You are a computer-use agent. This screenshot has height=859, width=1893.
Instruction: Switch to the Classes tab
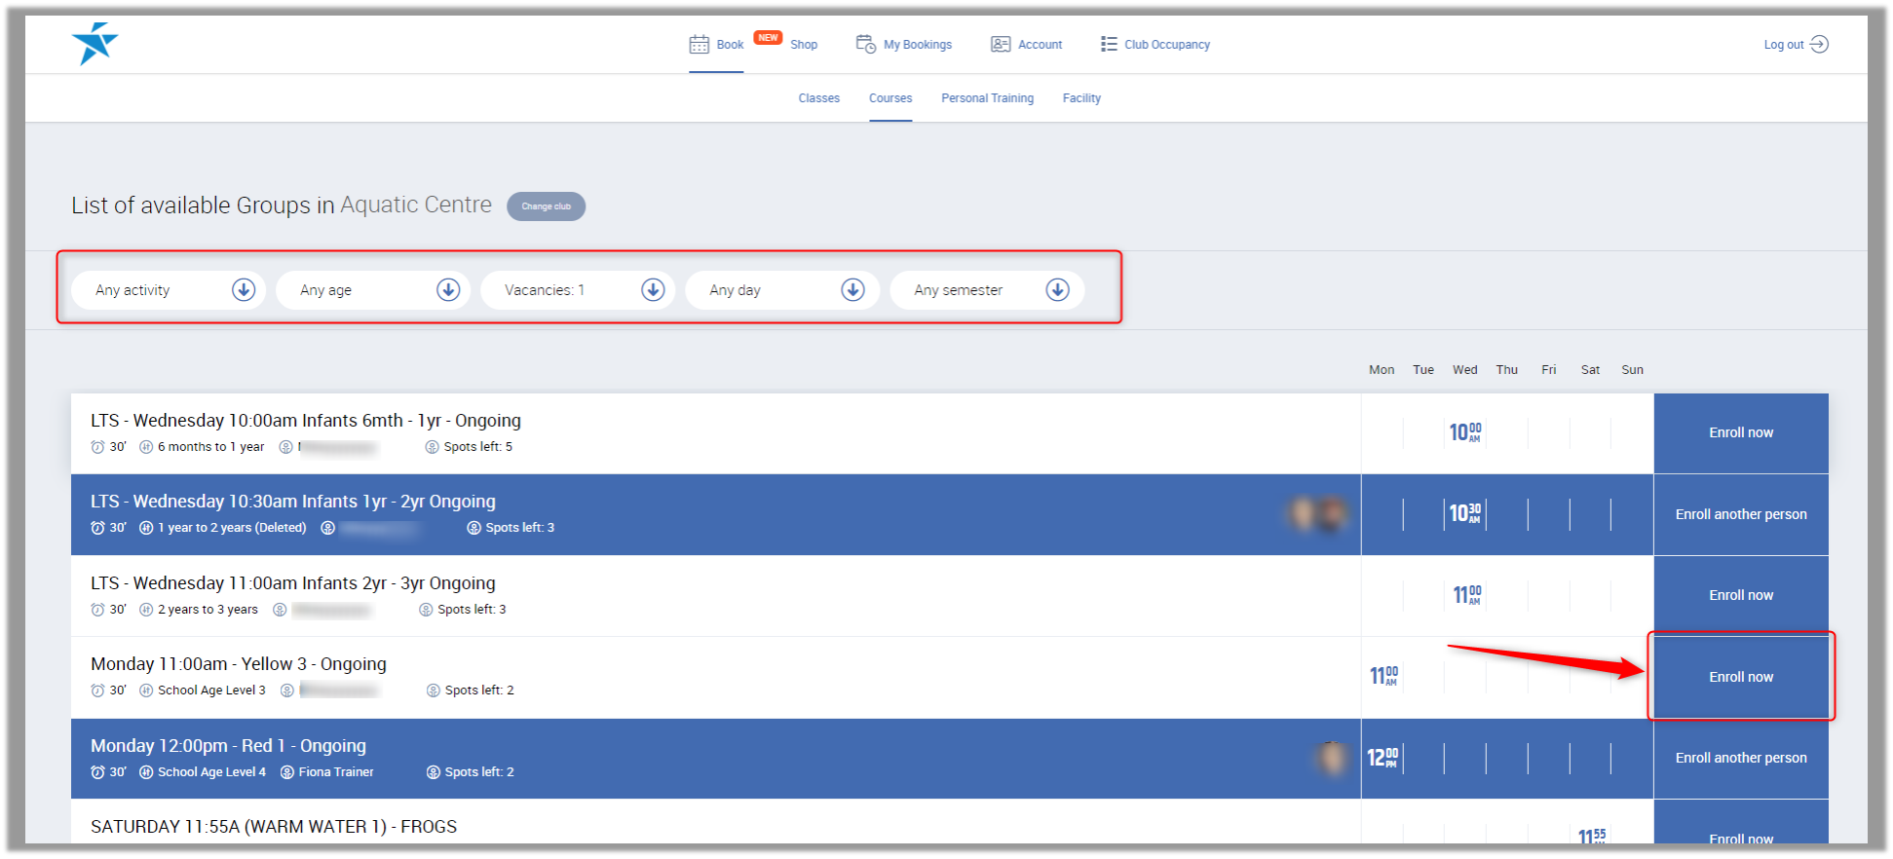click(818, 98)
